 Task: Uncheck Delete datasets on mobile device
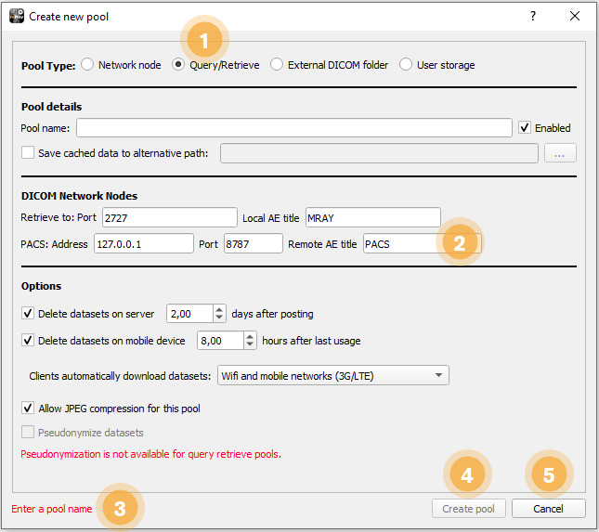coord(28,340)
